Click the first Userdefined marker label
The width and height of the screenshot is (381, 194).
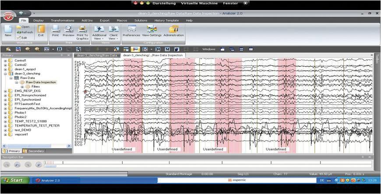pos(122,149)
